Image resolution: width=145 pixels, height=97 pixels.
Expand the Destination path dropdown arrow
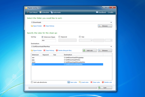click(111, 46)
